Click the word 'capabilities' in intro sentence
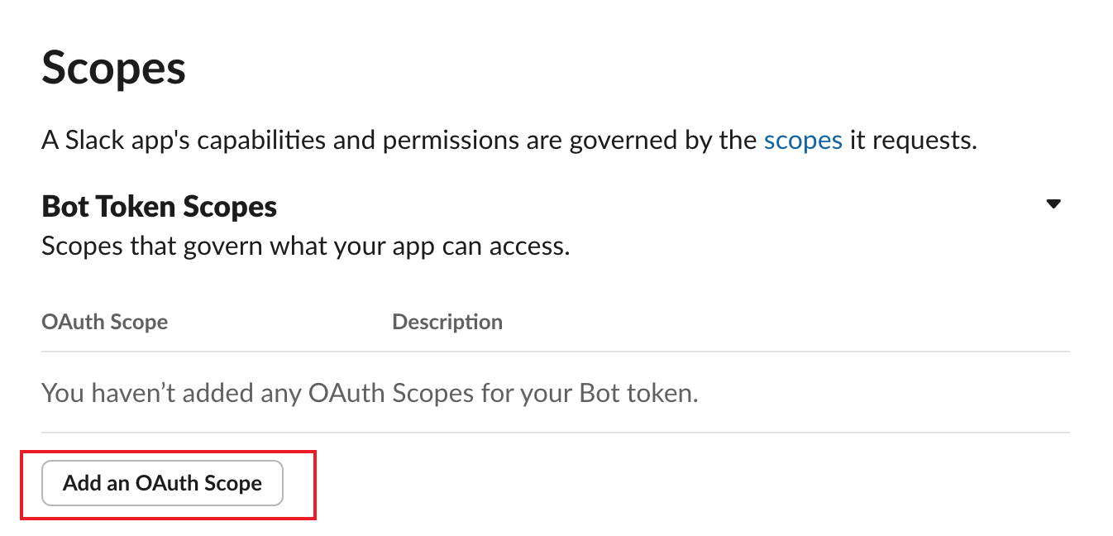1113x536 pixels. pos(262,140)
